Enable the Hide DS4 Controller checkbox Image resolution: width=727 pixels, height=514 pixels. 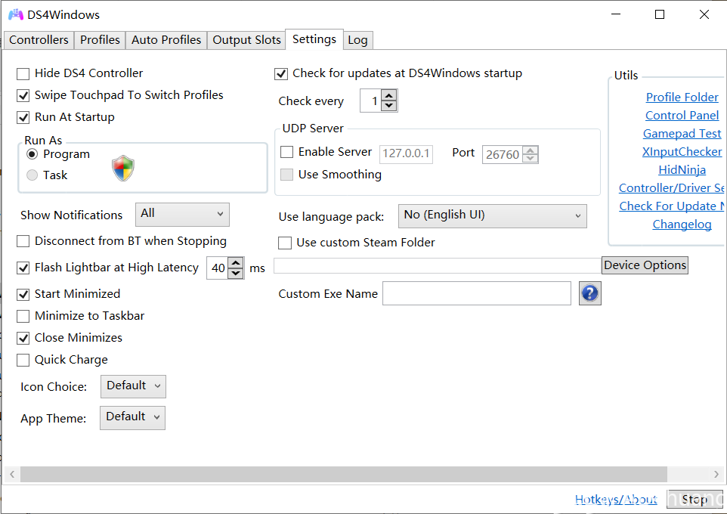23,73
